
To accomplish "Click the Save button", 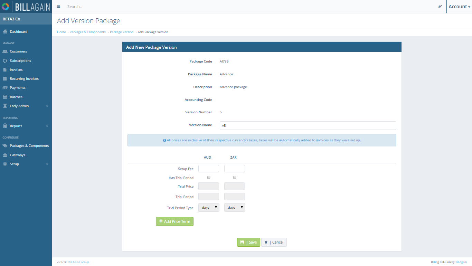I will point(248,242).
